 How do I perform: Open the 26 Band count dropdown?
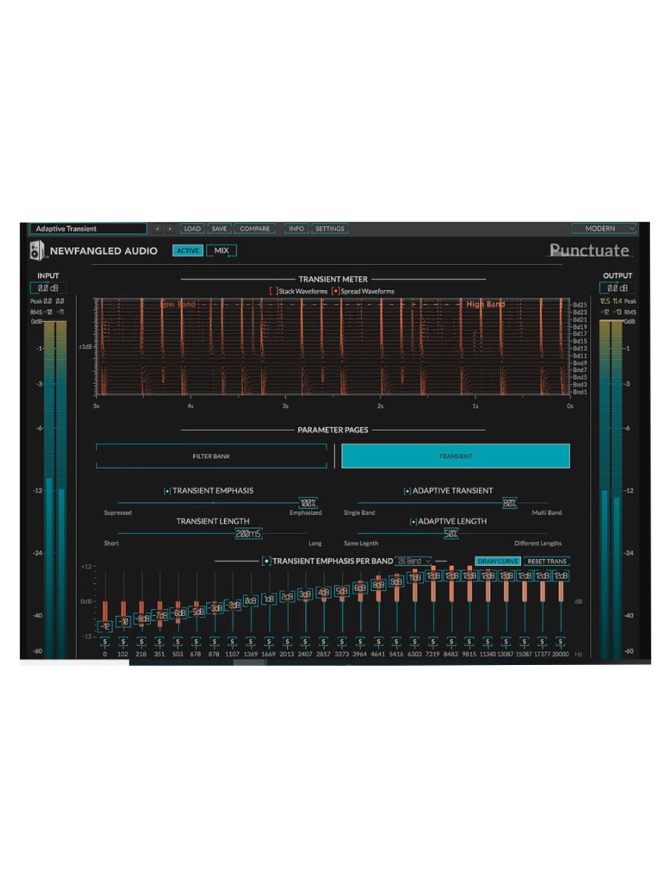pyautogui.click(x=413, y=561)
